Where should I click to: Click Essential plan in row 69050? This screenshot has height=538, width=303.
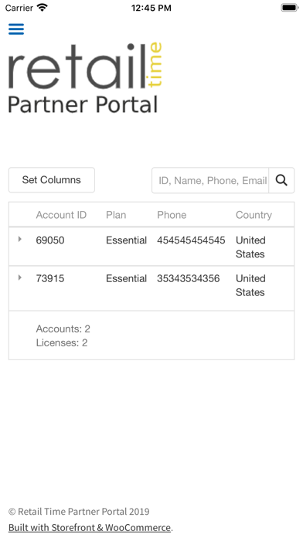point(126,240)
